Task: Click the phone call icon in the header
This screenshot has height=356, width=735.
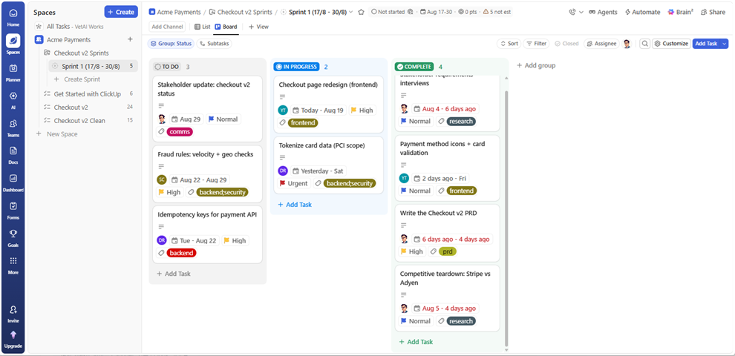Action: click(572, 12)
